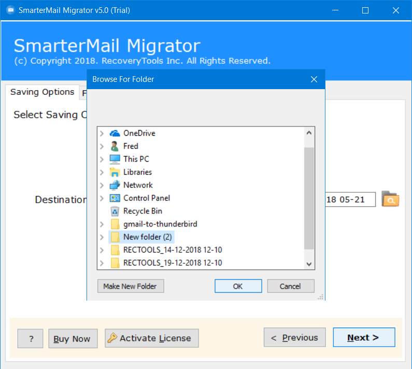
Task: Expand RECTOOLS_19-12-2018 12-10 folder
Action: (x=102, y=263)
